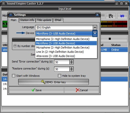This screenshot has height=113, width=130.
Task: Select the By number device radio button
Action: [x=15, y=46]
